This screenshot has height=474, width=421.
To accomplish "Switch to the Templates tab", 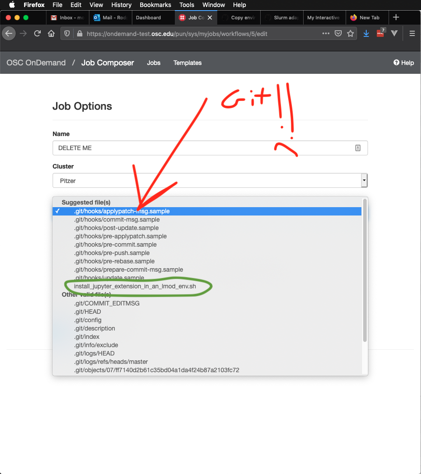I will click(187, 63).
